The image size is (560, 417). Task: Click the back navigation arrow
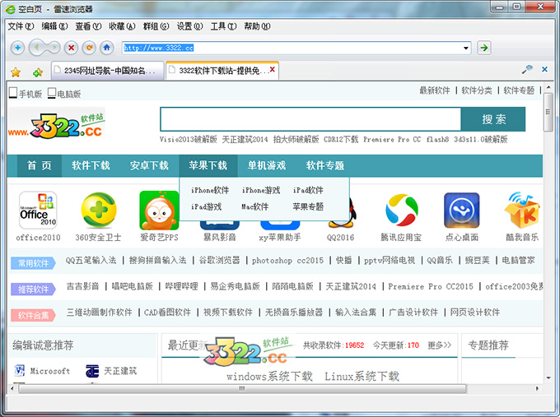click(36, 48)
